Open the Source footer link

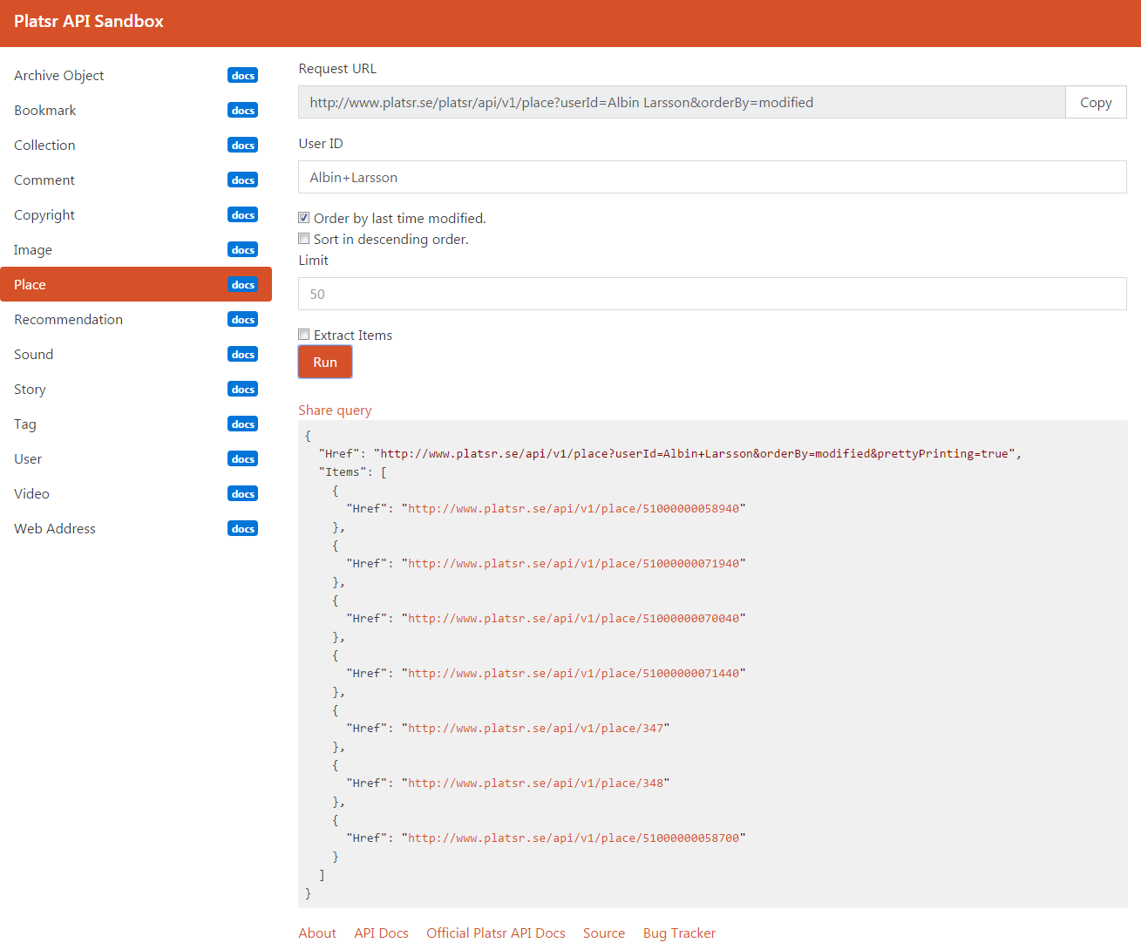[604, 933]
